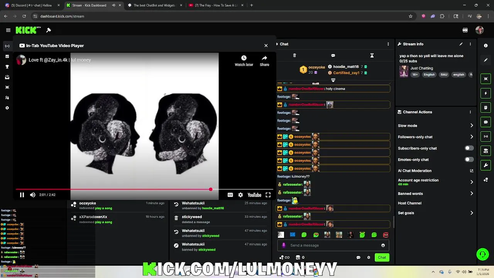
Task: Expand Banned words settings
Action: pyautogui.click(x=472, y=193)
